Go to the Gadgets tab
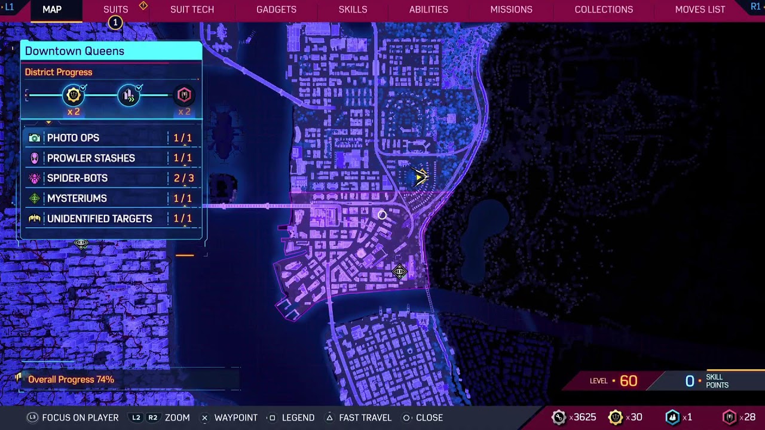This screenshot has width=765, height=430. [x=276, y=10]
